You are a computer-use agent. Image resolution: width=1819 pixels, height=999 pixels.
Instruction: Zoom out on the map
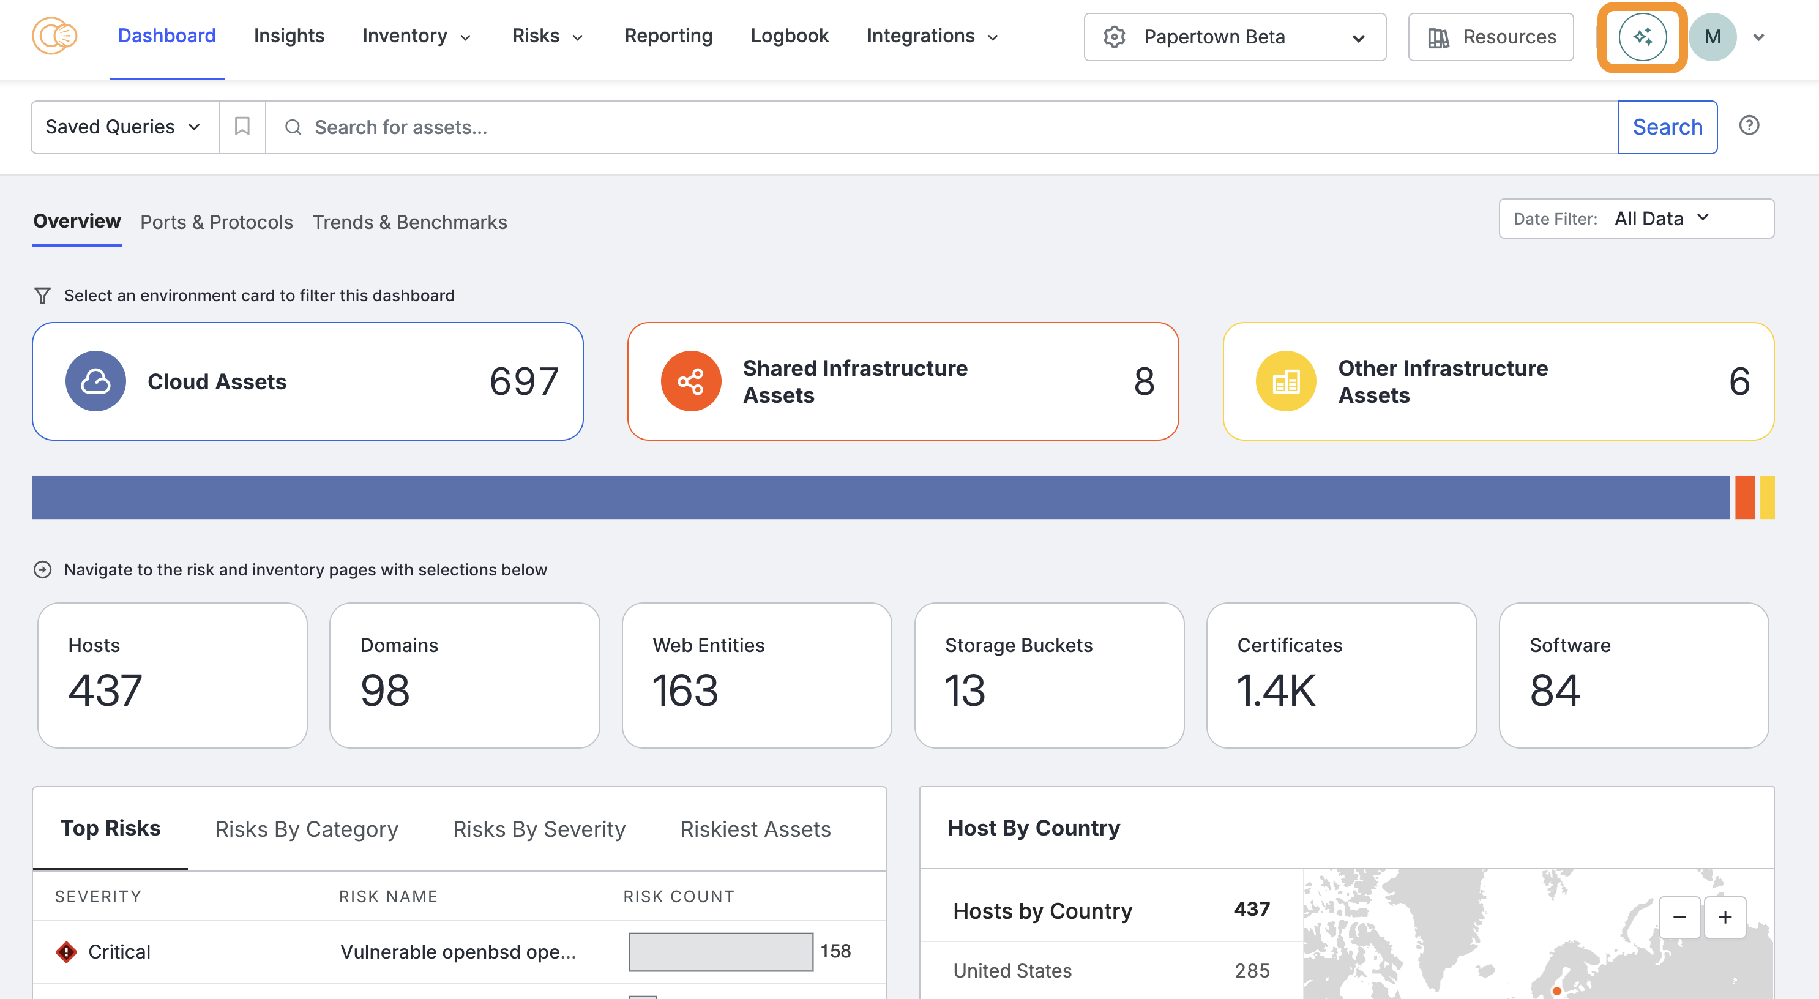tap(1679, 917)
